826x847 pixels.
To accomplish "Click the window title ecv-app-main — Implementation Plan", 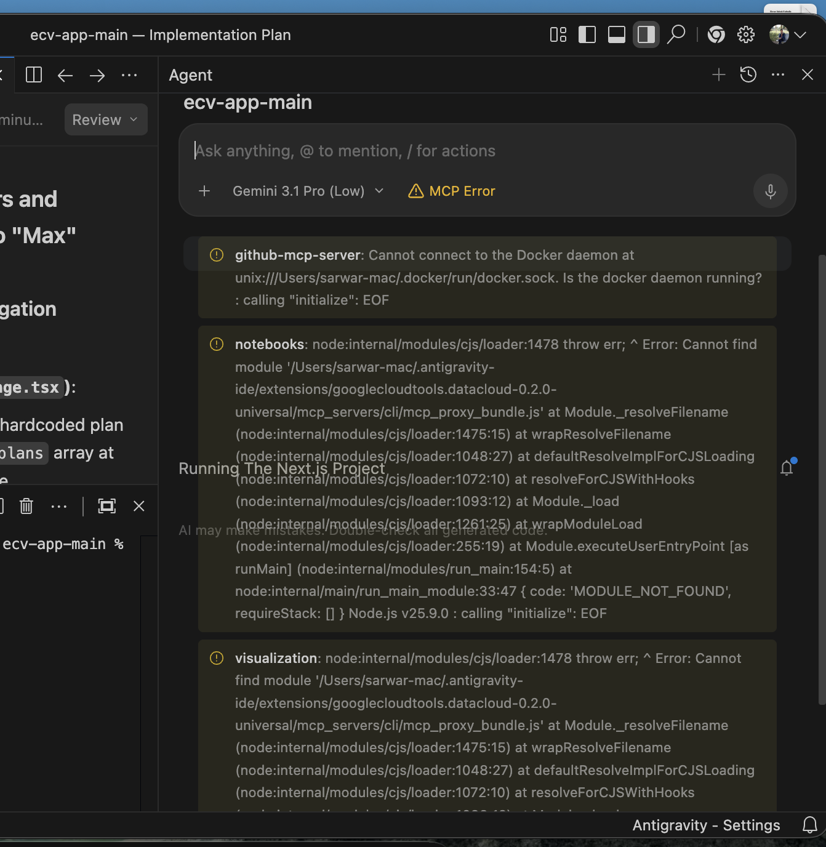I will (160, 35).
